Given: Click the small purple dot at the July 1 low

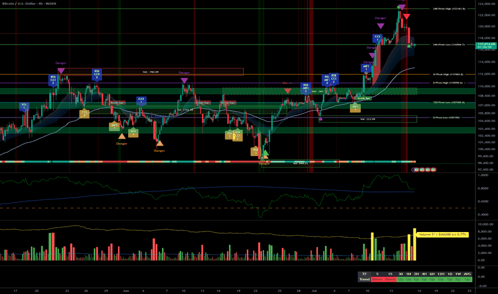Looking at the screenshot, I should pos(321,119).
